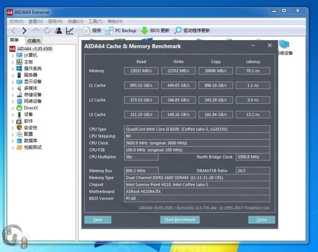Viewport: 318px width, 252px height.
Task: Maximize the AIDA64 Extreme window
Action: click(x=284, y=11)
